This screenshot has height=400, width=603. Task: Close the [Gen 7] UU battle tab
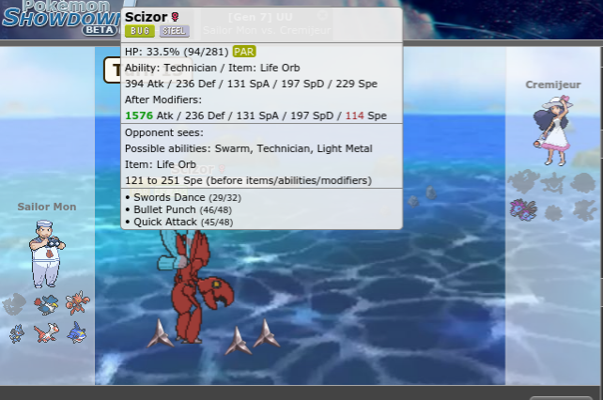coord(323,15)
